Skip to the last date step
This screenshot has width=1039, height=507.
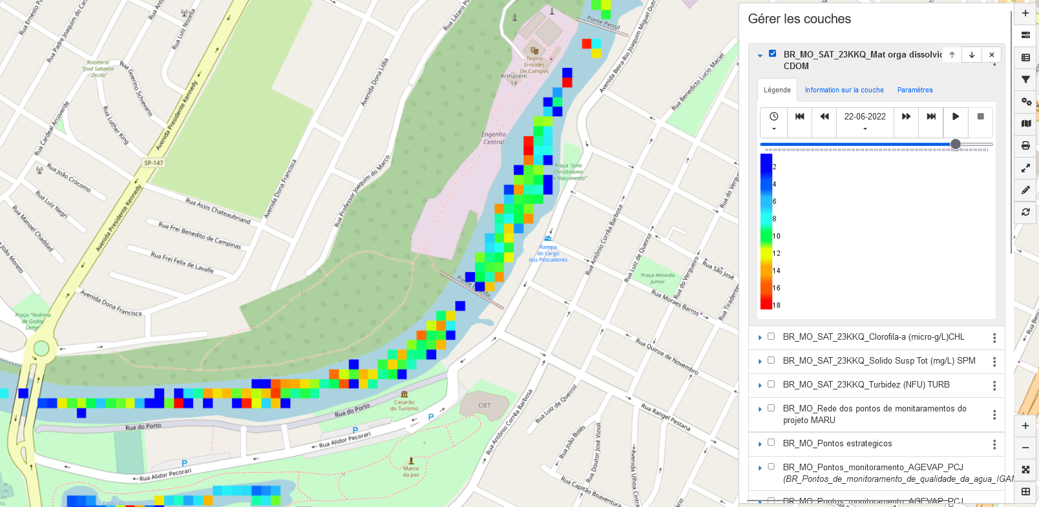[931, 117]
